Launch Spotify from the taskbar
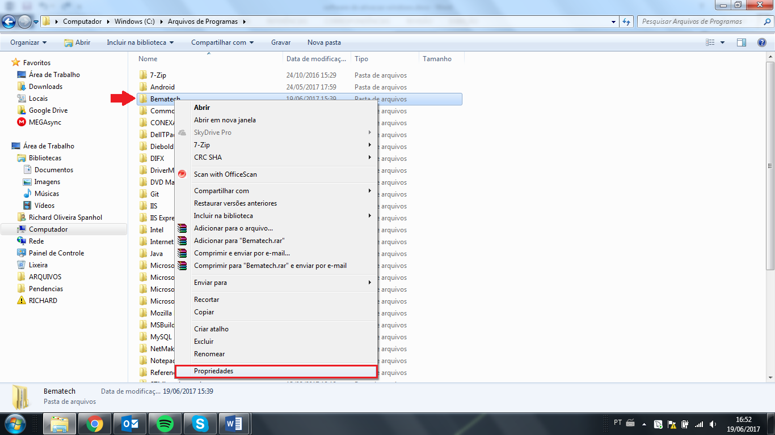The width and height of the screenshot is (775, 435). click(x=165, y=424)
